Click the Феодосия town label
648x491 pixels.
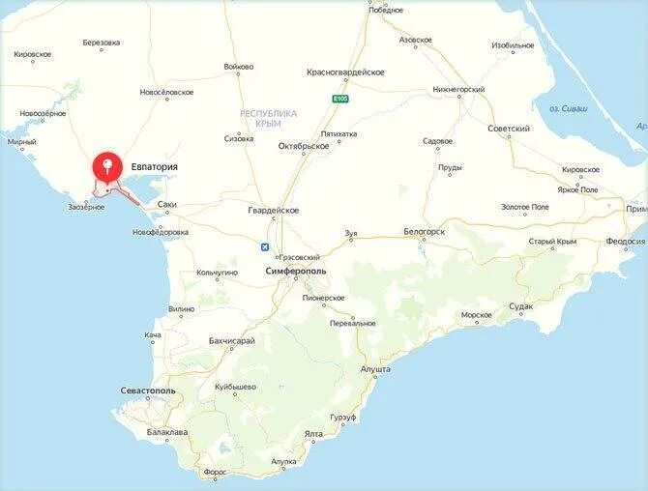[626, 242]
